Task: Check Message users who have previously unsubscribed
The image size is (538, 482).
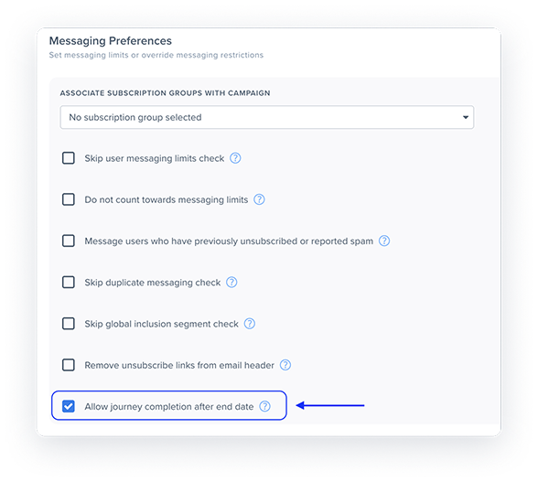Action: 69,241
